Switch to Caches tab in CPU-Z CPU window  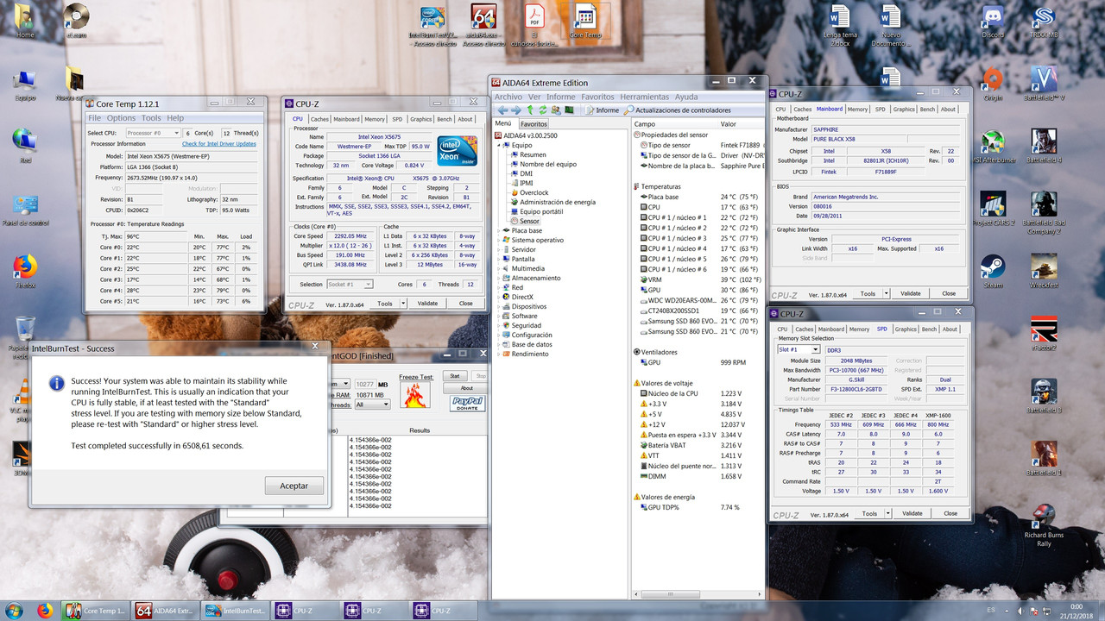point(319,119)
